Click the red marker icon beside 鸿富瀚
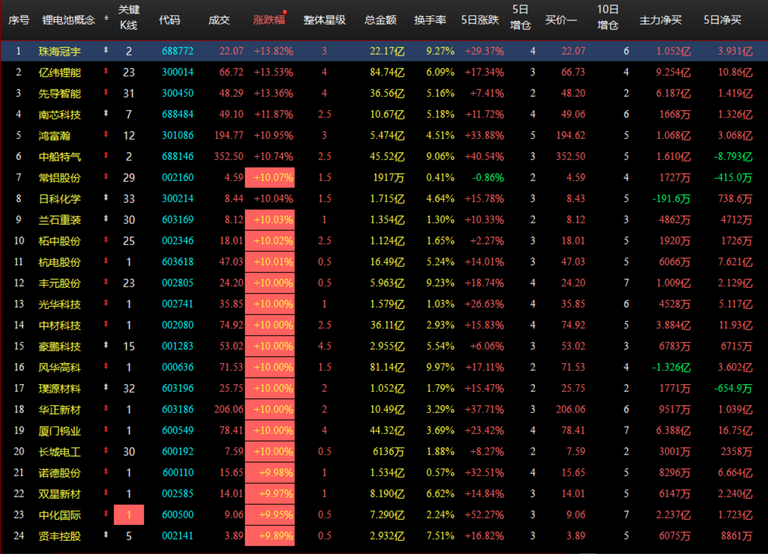The image size is (768, 554). [x=107, y=135]
